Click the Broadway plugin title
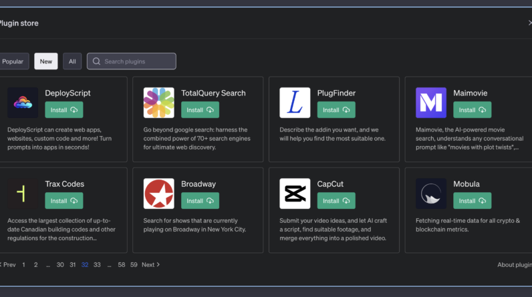Screen dimensions: 532x297 point(198,184)
